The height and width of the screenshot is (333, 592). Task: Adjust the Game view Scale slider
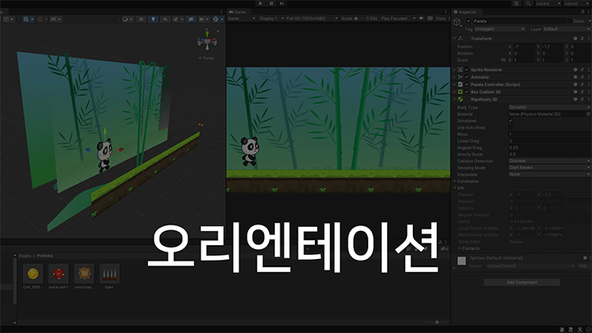tap(359, 18)
